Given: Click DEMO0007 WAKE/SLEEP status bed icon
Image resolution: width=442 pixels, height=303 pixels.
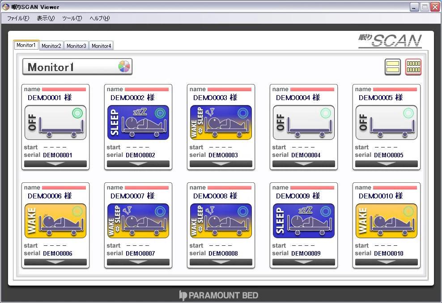Looking at the screenshot, I should point(138,221).
